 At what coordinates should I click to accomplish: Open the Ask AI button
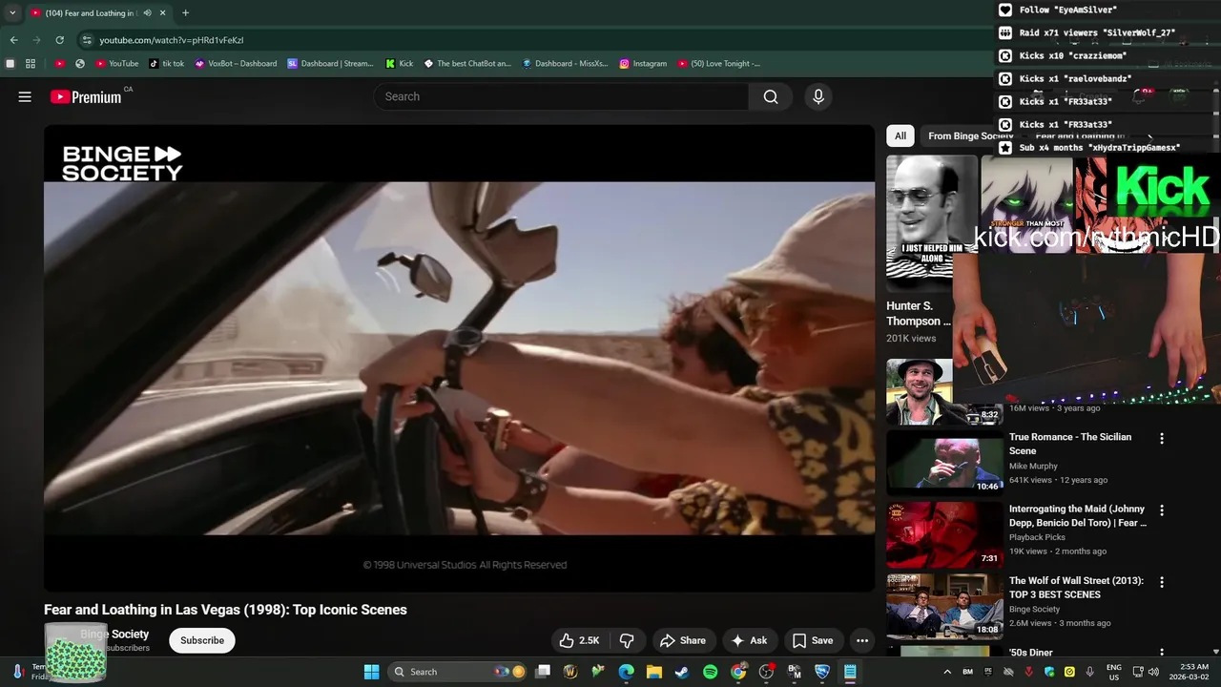pos(750,640)
